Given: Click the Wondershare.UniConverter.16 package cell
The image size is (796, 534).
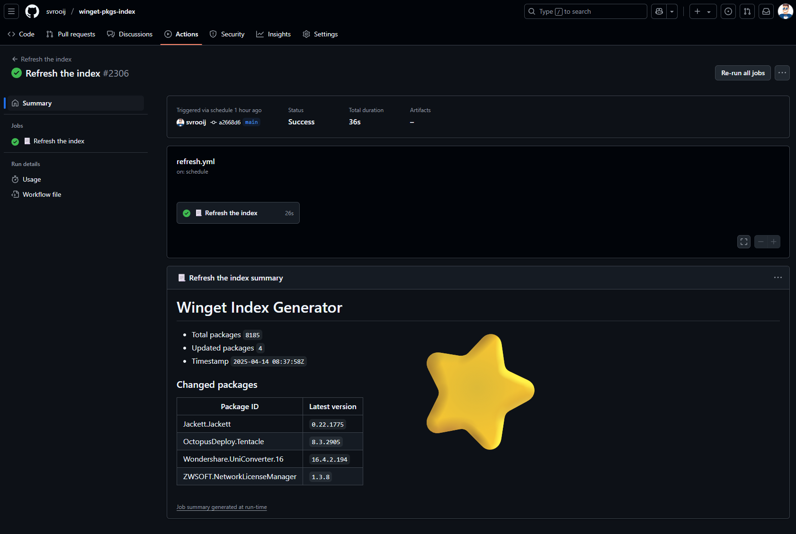Looking at the screenshot, I should [x=240, y=459].
